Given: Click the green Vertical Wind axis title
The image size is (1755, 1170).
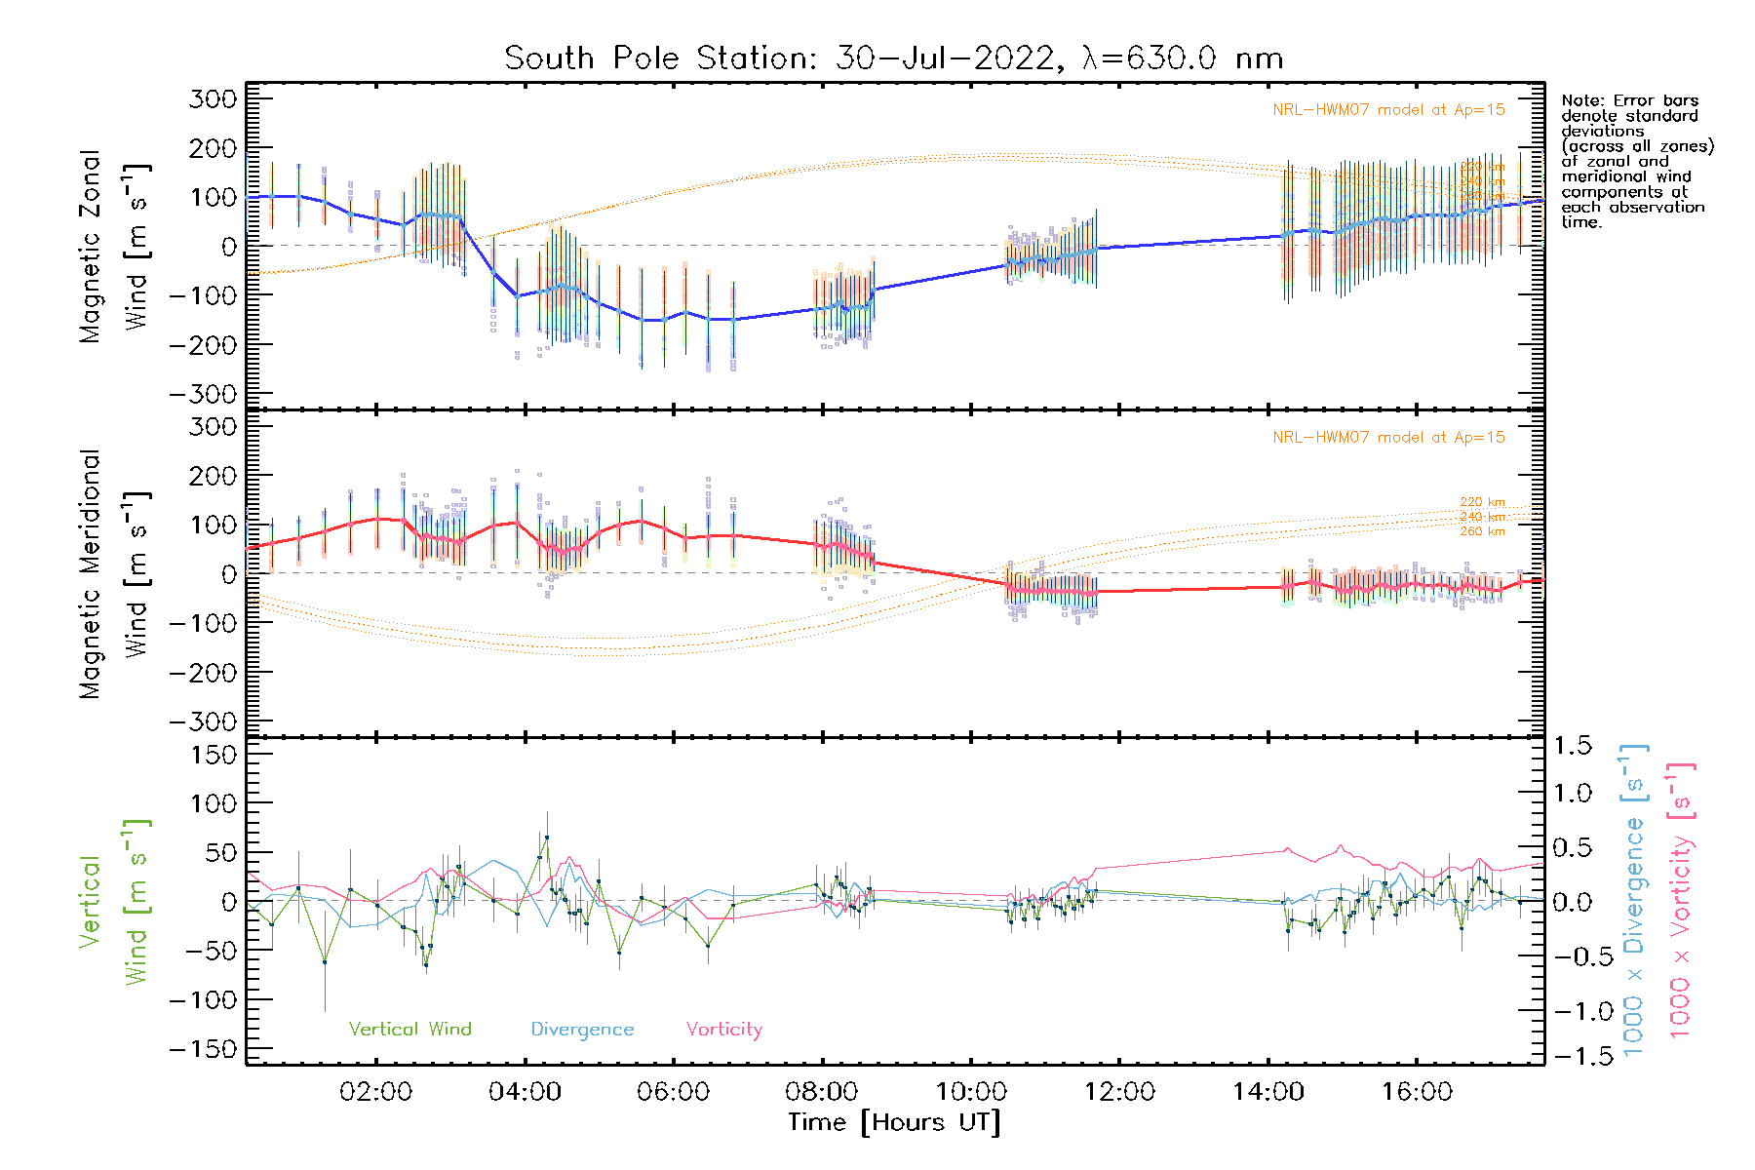Looking at the screenshot, I should point(113,902).
